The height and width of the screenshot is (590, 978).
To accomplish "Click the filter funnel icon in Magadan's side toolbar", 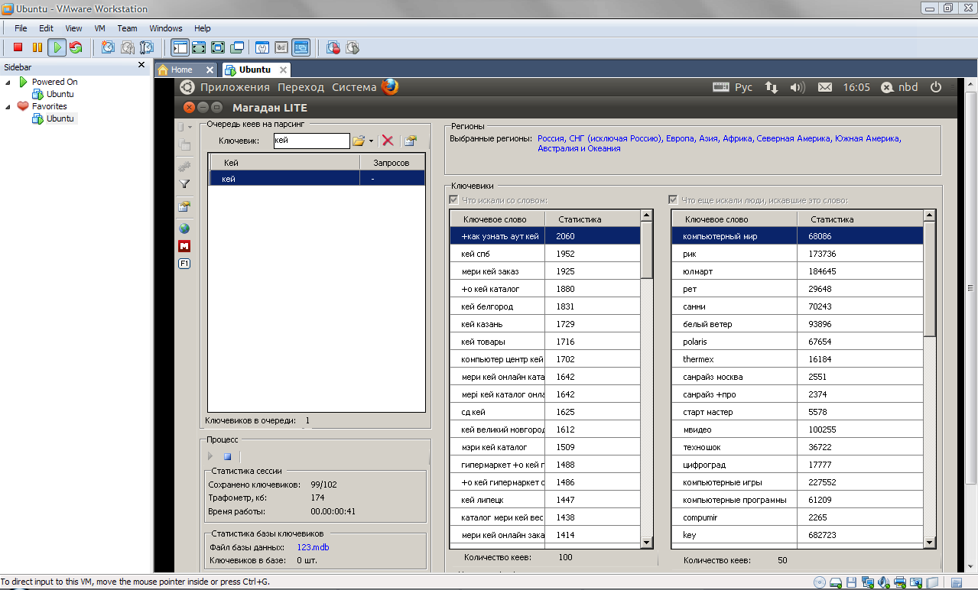I will click(x=184, y=184).
